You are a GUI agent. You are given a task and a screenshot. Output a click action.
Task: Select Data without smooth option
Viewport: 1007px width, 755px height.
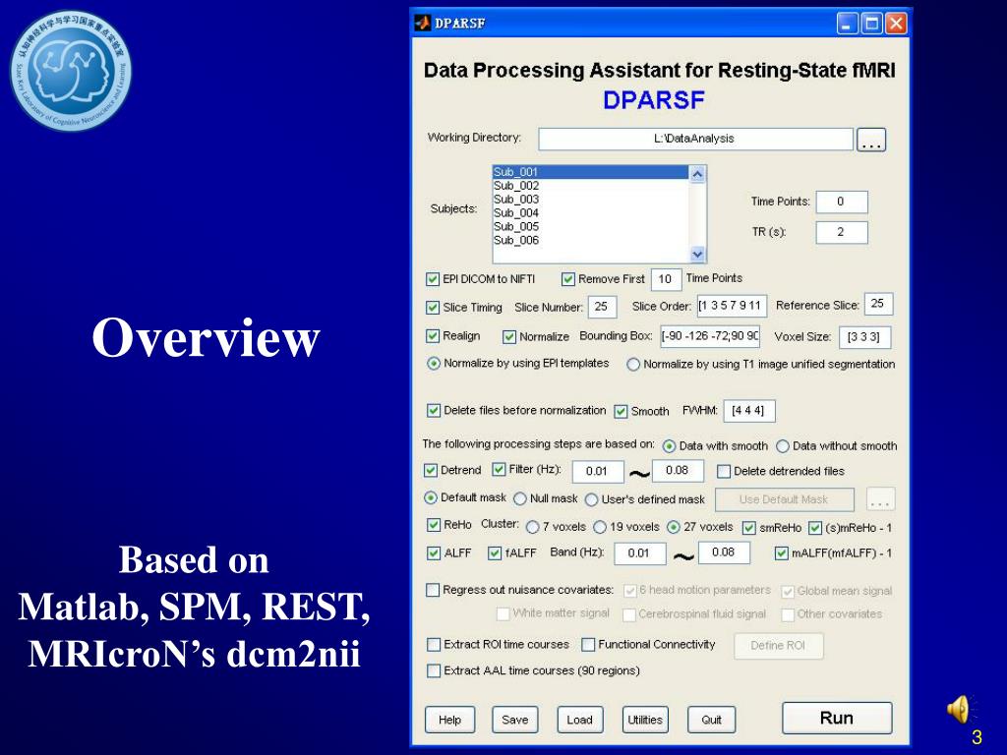(783, 446)
